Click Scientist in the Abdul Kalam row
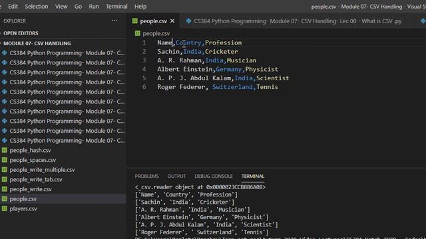 [273, 78]
